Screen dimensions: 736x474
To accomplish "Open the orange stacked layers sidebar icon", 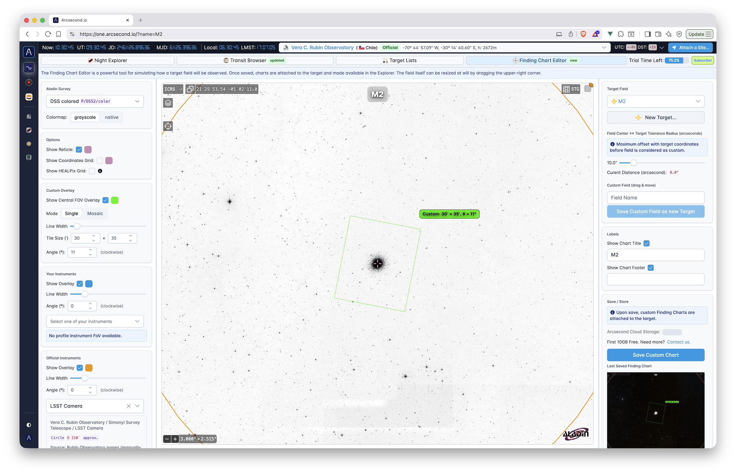I will click(x=29, y=97).
